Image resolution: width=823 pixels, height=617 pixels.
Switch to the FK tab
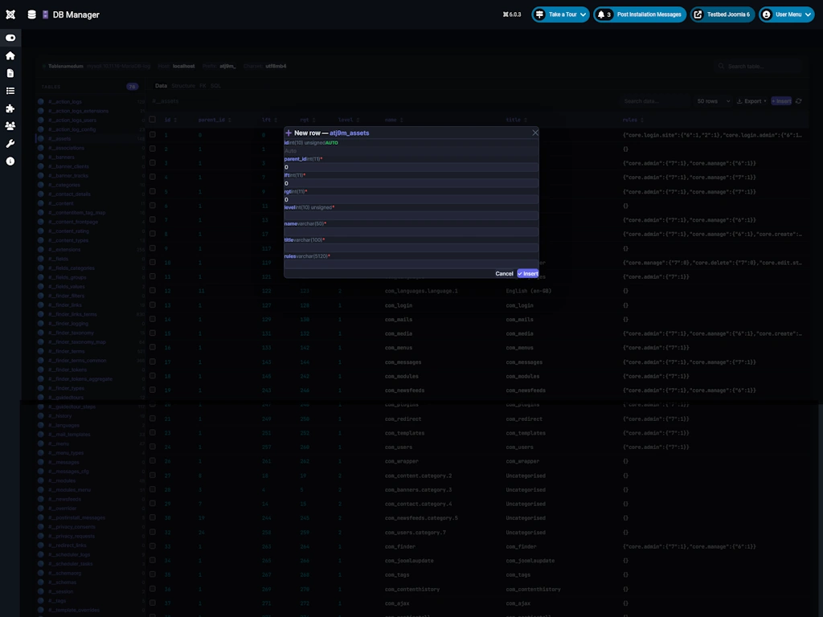[x=203, y=85]
